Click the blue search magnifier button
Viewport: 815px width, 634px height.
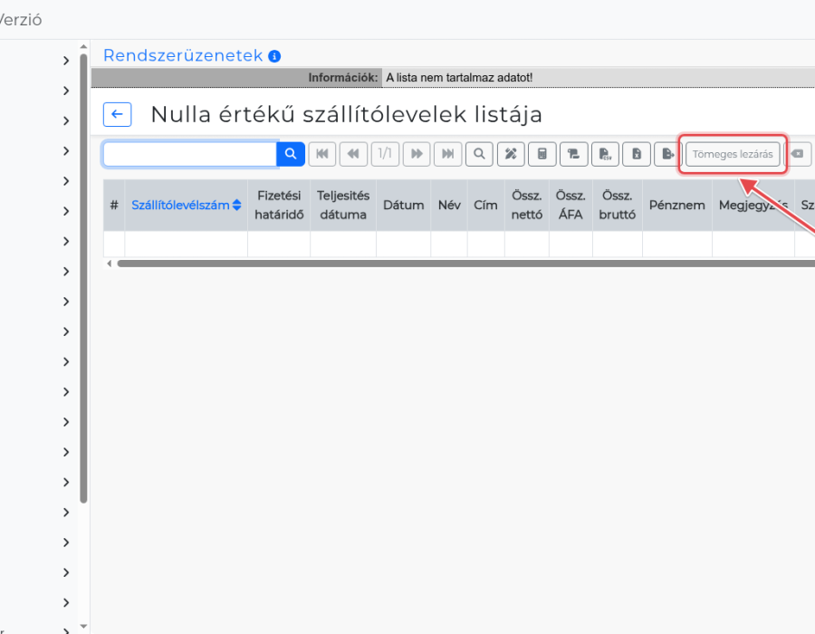tap(291, 154)
